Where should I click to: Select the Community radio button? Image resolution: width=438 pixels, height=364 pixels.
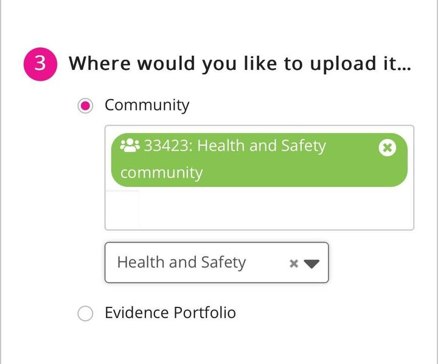click(86, 106)
